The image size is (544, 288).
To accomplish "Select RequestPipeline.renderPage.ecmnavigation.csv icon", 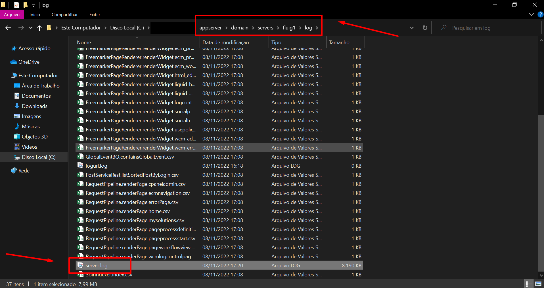I will (x=80, y=193).
